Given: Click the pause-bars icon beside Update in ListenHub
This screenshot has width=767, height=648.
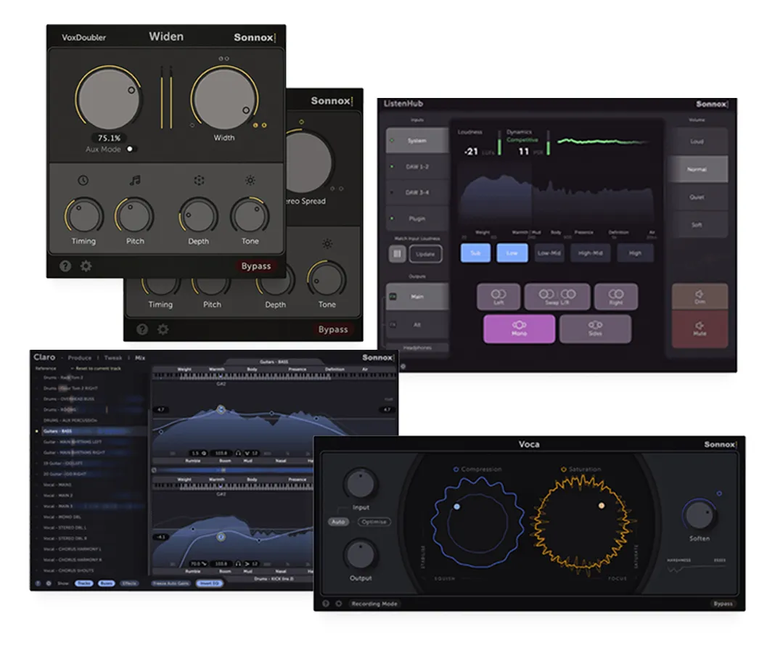Looking at the screenshot, I should pyautogui.click(x=397, y=254).
